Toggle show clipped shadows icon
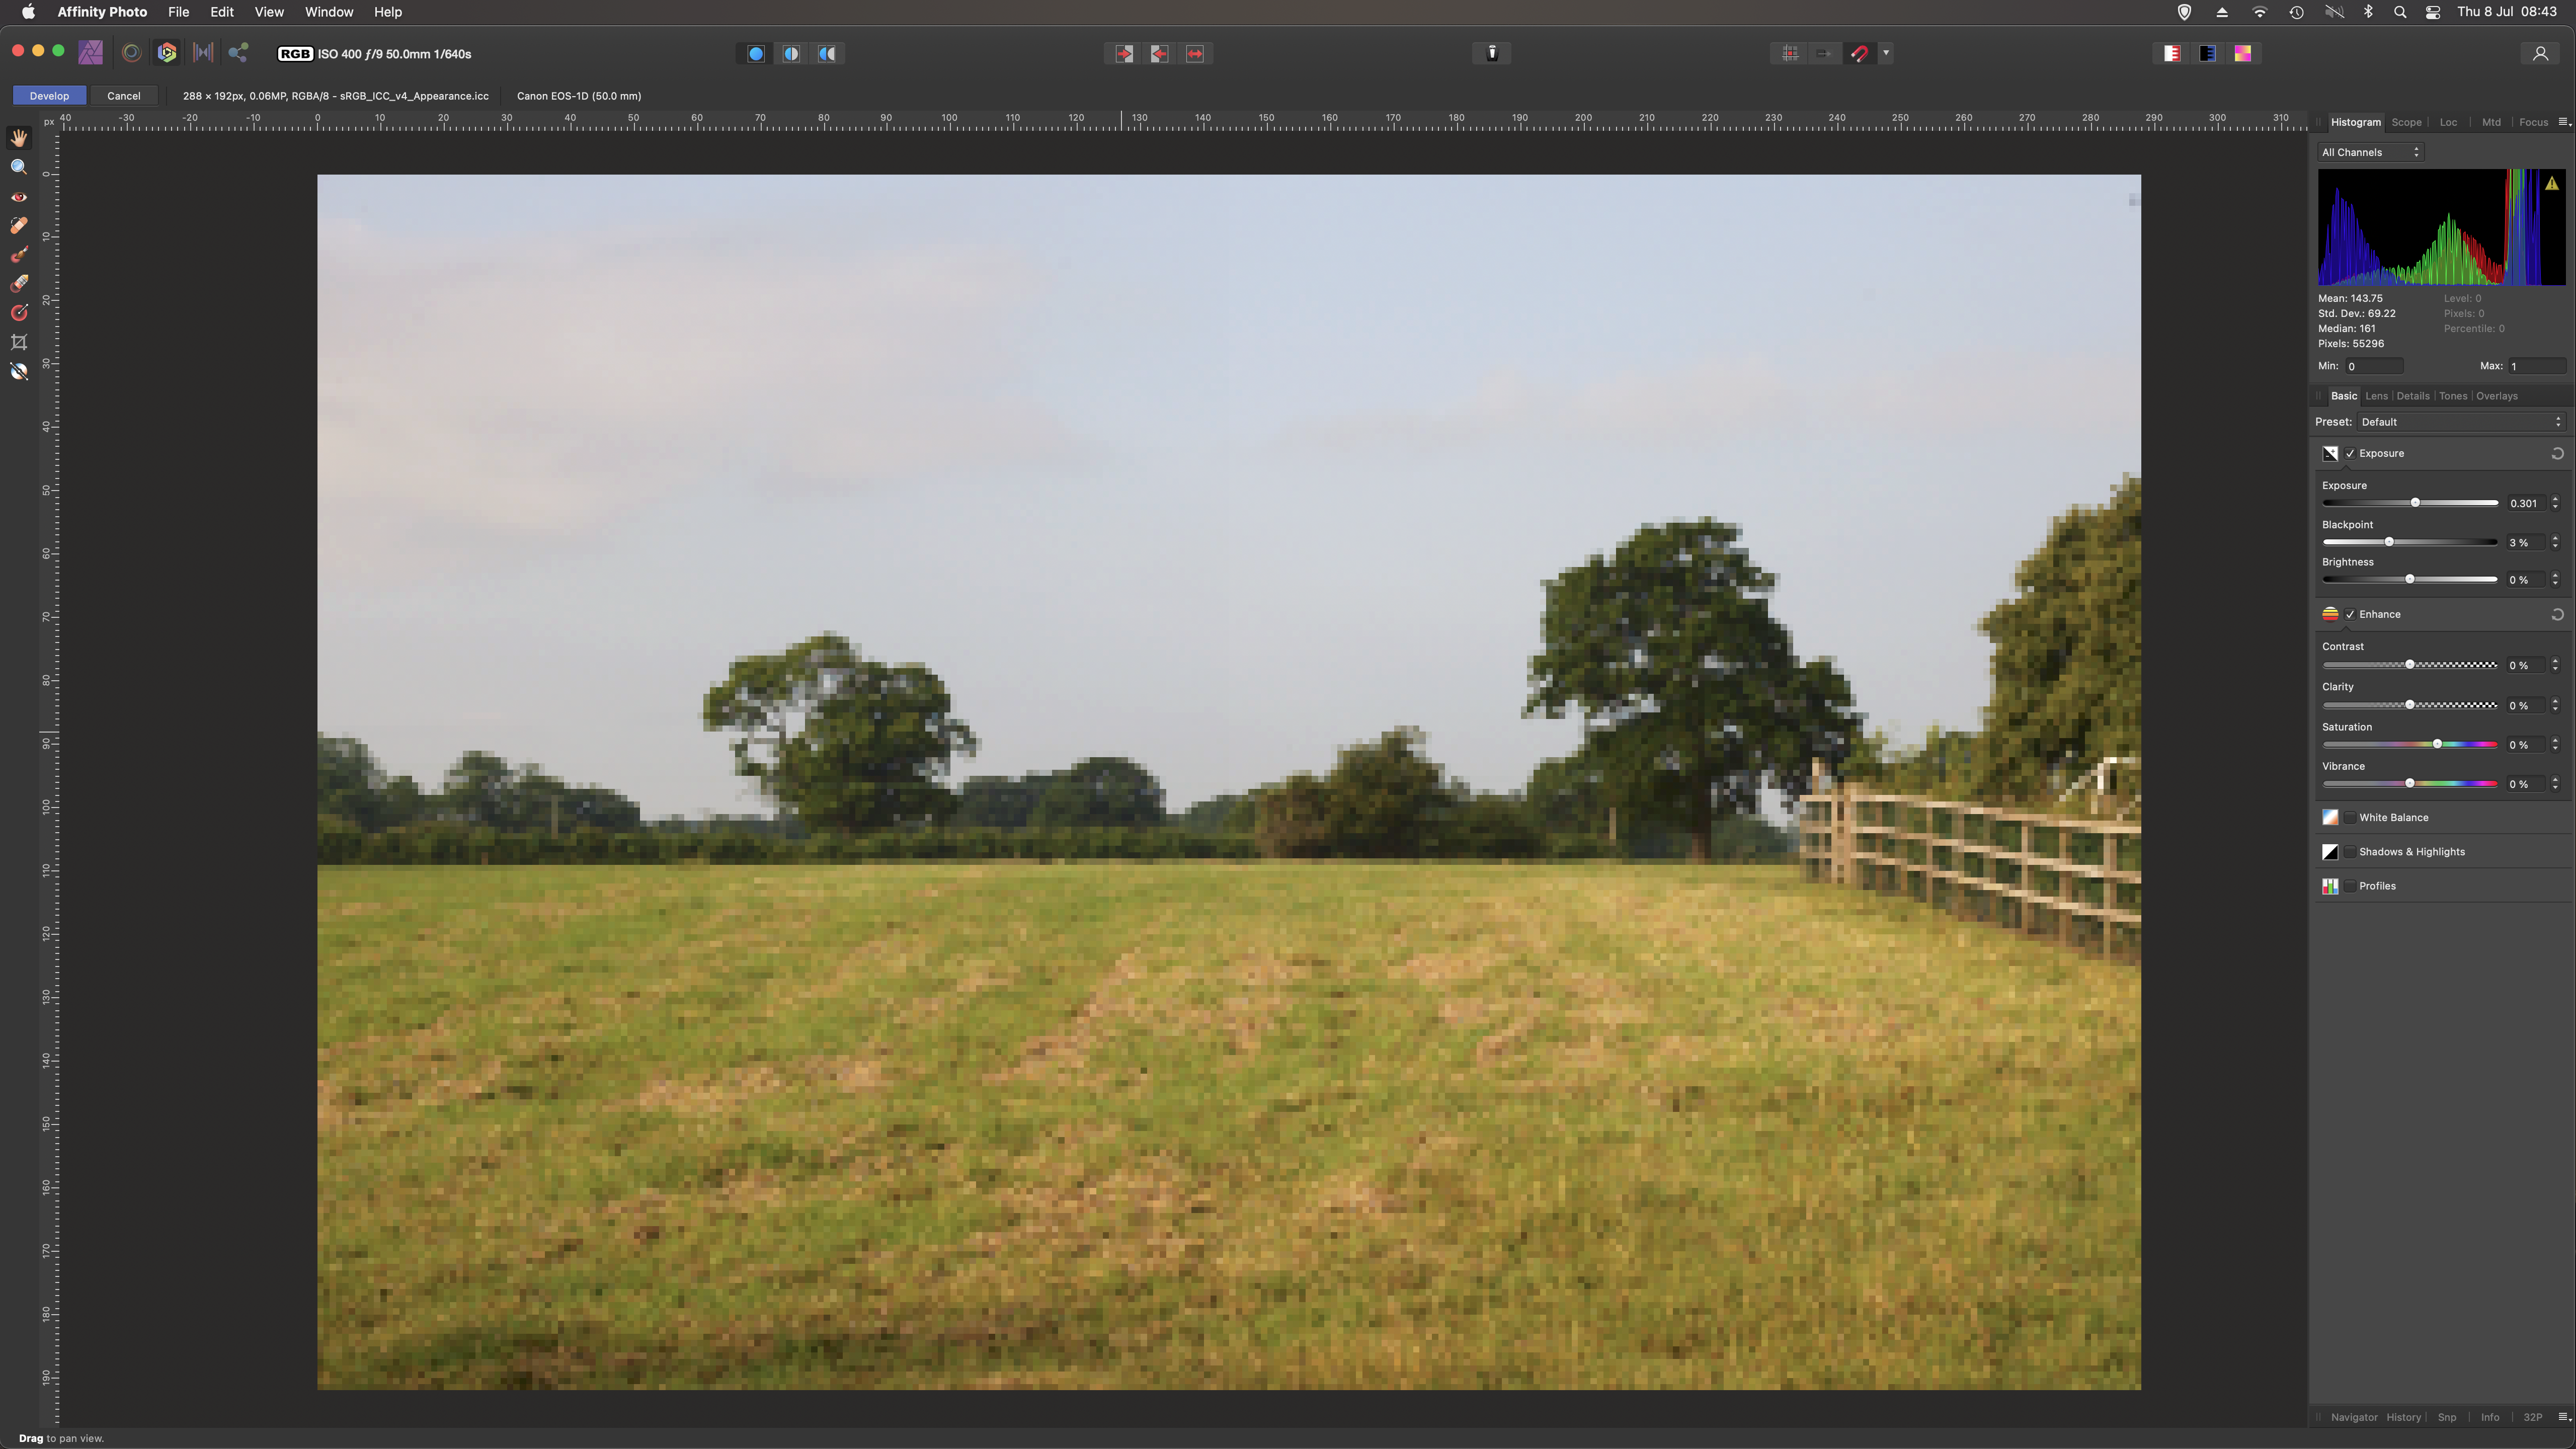This screenshot has width=2576, height=1449. pyautogui.click(x=2207, y=54)
